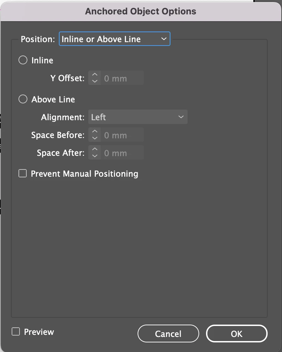Click the Space Before value field
This screenshot has width=282, height=352.
click(x=122, y=135)
